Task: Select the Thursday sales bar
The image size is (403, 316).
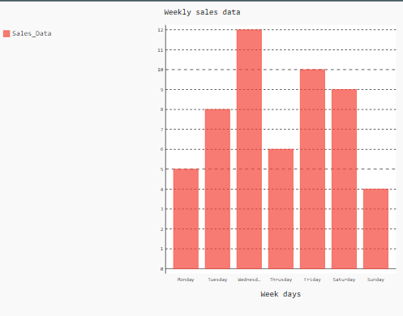Action: point(281,209)
